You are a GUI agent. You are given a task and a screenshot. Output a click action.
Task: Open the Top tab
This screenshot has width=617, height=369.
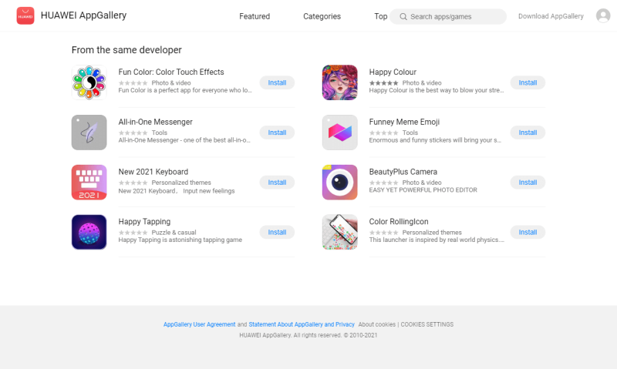click(x=380, y=16)
